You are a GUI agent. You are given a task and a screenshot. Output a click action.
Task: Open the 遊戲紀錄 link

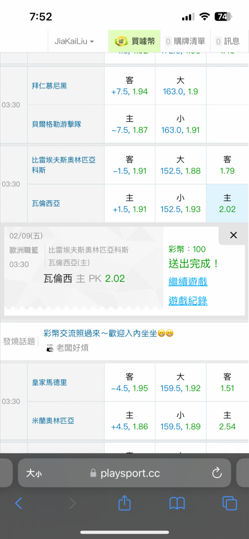click(x=188, y=301)
